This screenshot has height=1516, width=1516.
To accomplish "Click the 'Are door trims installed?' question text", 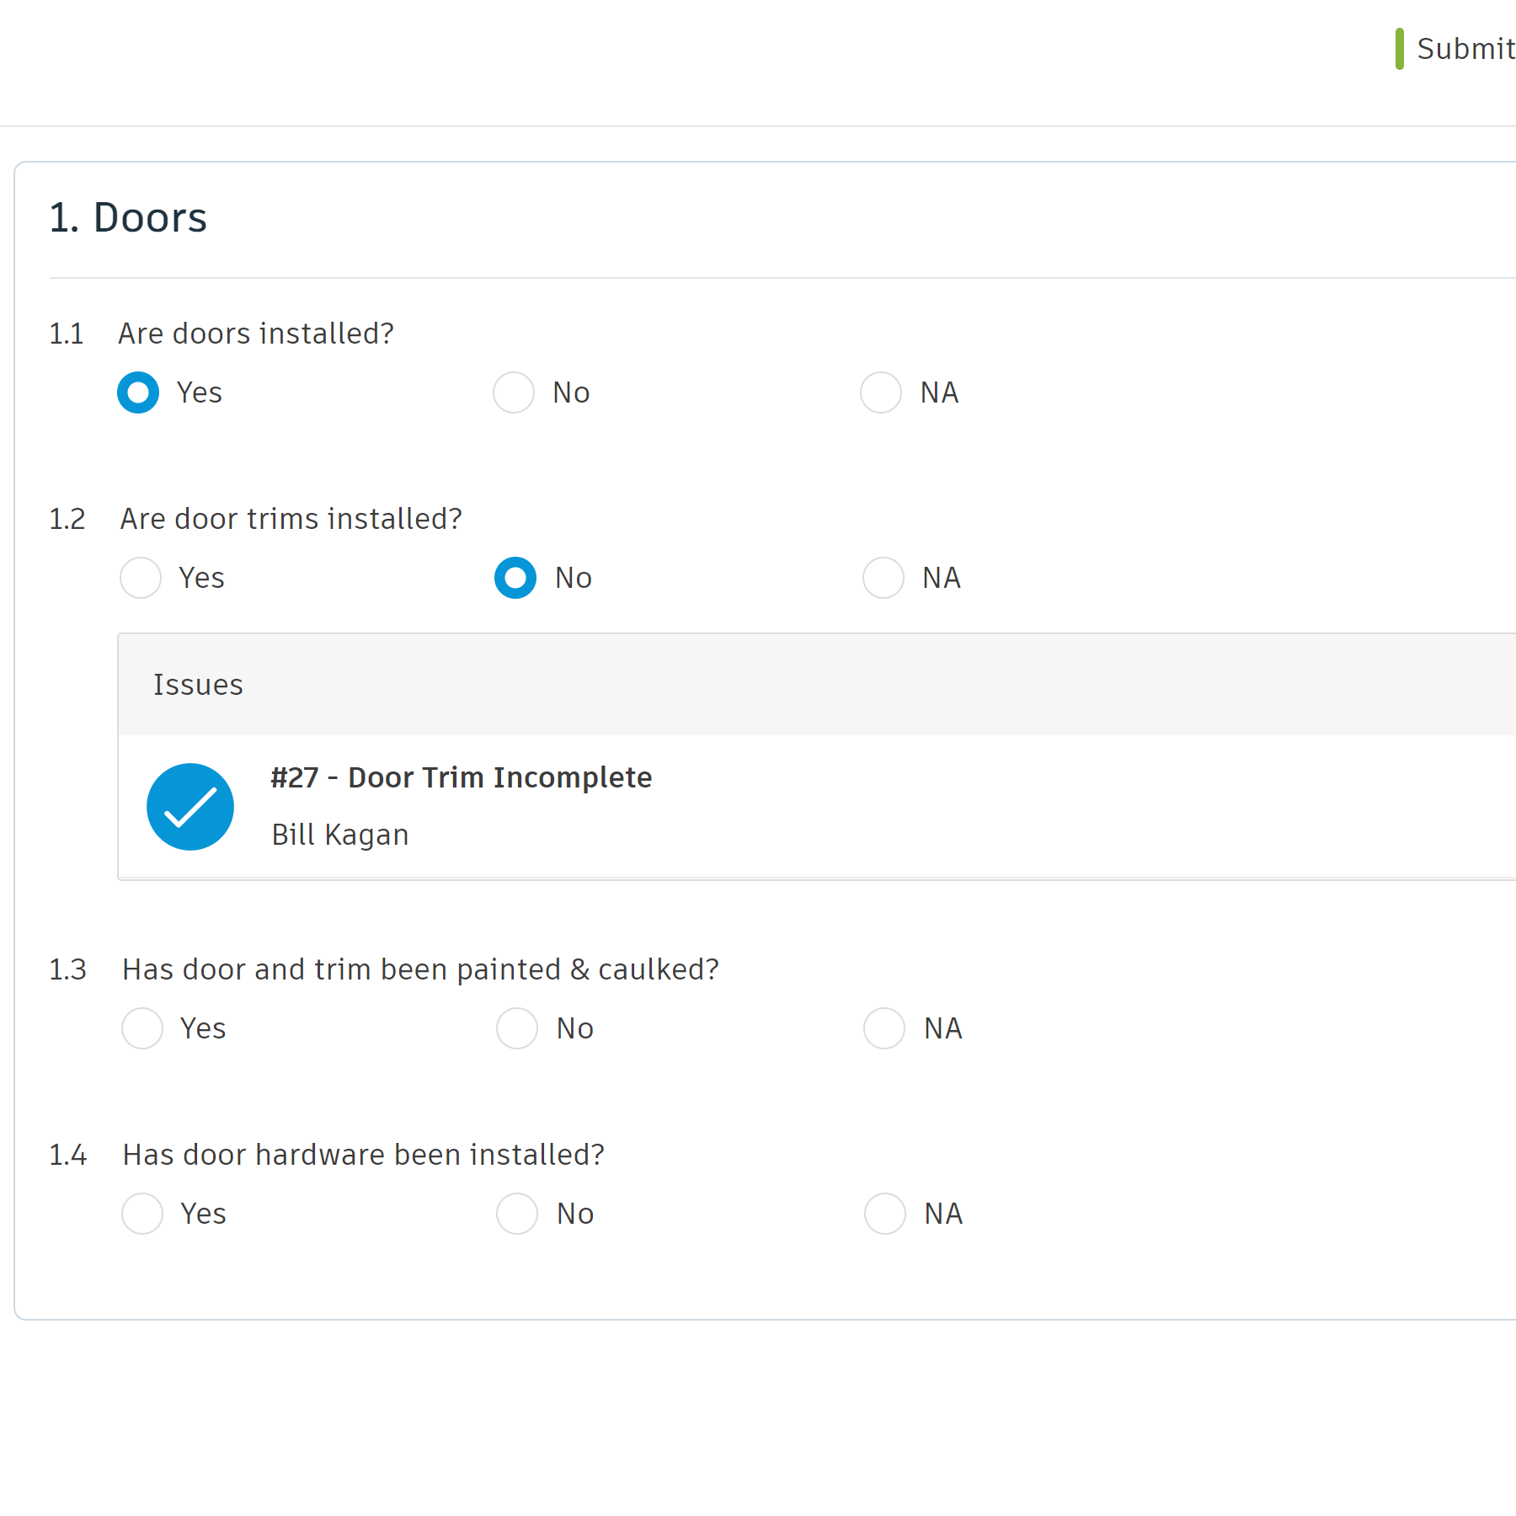I will pyautogui.click(x=291, y=519).
